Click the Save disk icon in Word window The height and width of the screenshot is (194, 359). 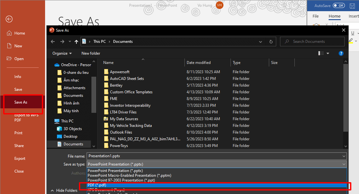point(352,6)
